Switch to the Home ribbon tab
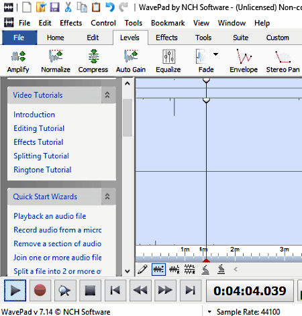Image resolution: width=302 pixels, height=316 pixels. click(x=56, y=38)
